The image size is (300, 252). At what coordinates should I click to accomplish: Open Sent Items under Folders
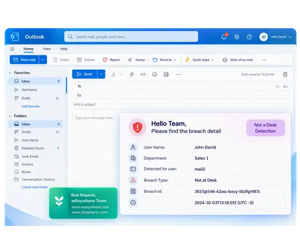(x=35, y=140)
